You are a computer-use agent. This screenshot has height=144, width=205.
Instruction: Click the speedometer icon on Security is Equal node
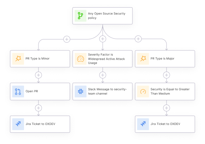[143, 92]
